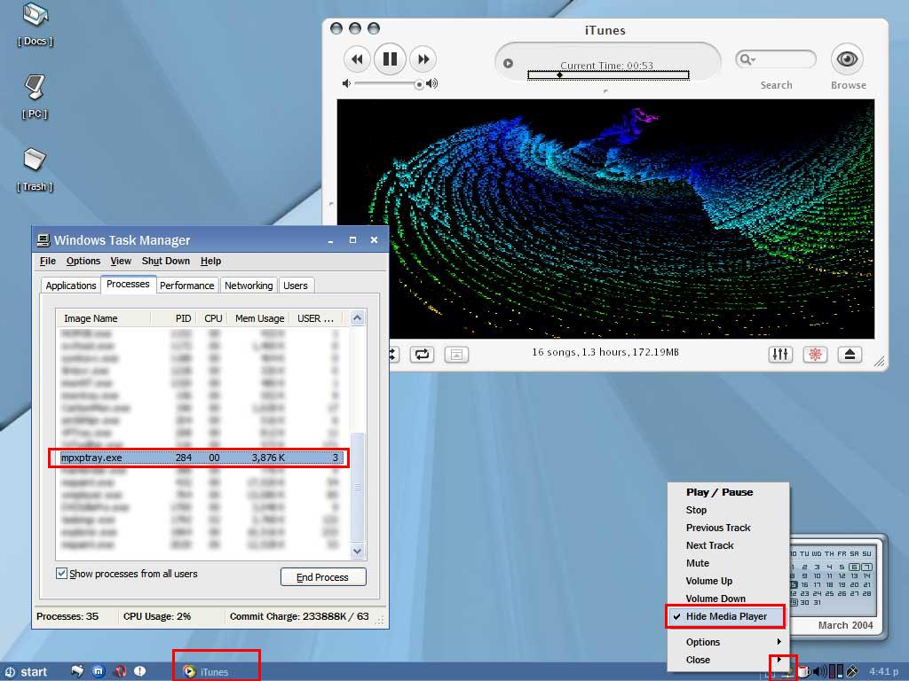Open the iTunes equalizer
This screenshot has width=909, height=681.
780,354
